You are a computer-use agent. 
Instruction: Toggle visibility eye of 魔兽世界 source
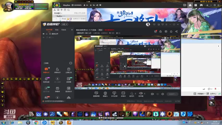tap(44, 34)
